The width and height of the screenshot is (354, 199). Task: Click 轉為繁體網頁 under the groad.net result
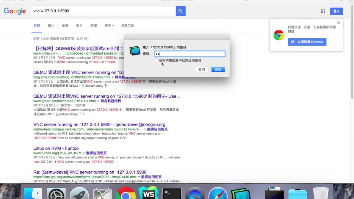pos(111,101)
